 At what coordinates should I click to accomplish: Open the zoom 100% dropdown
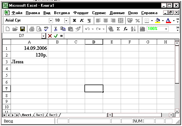coord(166,29)
